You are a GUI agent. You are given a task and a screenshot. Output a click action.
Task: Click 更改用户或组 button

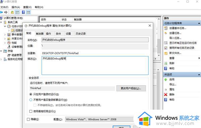[x=131, y=88]
